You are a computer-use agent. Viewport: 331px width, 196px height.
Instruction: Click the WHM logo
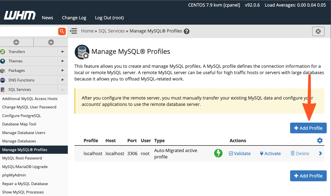[20, 16]
